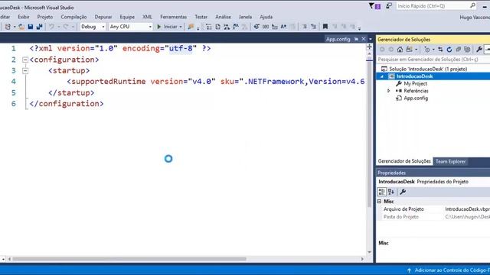Open the XML menu
This screenshot has width=490, height=275.
pos(147,17)
